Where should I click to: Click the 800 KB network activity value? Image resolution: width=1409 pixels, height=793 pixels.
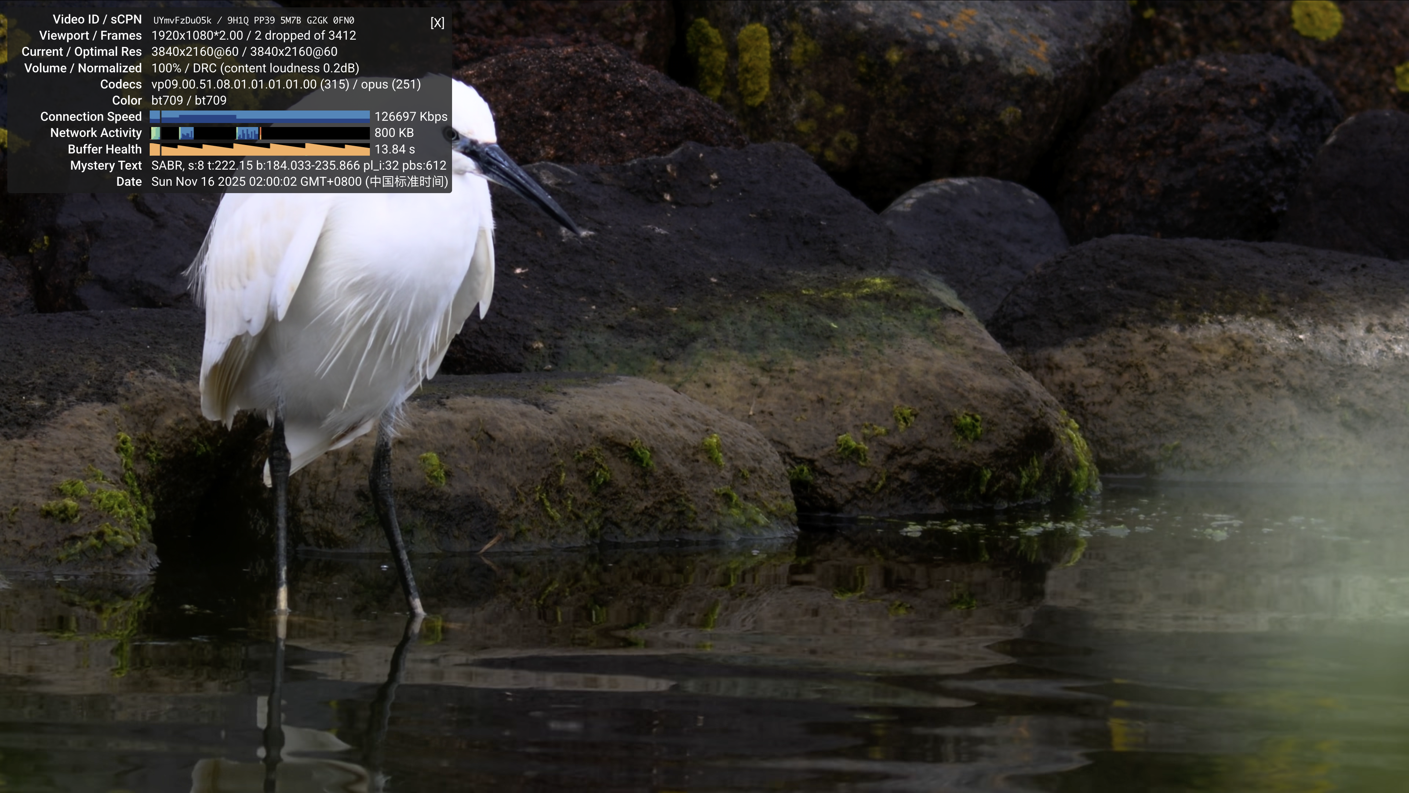[394, 133]
